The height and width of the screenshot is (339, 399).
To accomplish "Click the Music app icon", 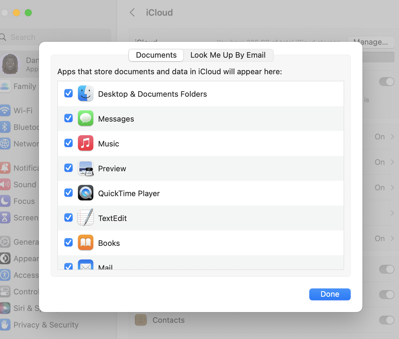I will (x=86, y=143).
